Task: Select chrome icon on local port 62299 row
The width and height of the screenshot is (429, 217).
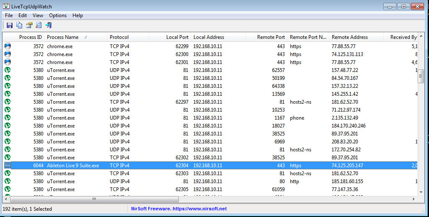Action: [x=8, y=46]
